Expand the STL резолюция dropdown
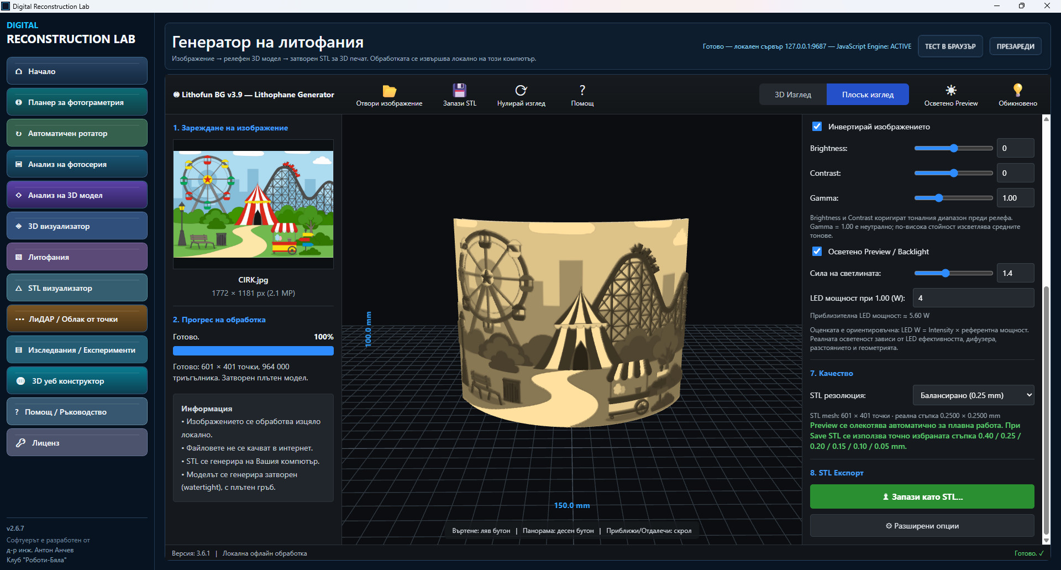 coord(973,395)
